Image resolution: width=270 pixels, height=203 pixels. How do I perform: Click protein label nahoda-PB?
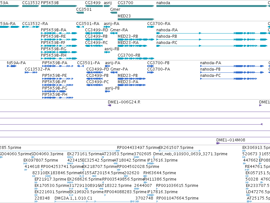(x=210, y=69)
